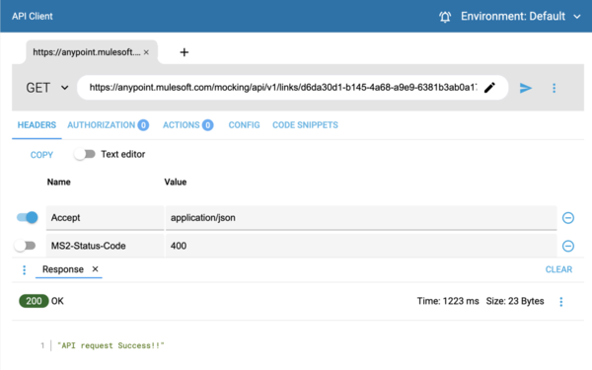This screenshot has height=370, width=592.
Task: Click the Accept header name field
Action: [x=105, y=218]
